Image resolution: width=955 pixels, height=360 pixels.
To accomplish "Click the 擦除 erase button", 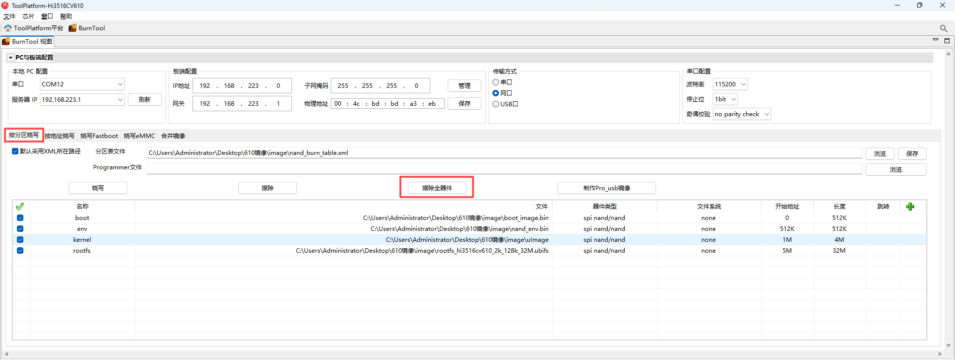I will pyautogui.click(x=268, y=188).
